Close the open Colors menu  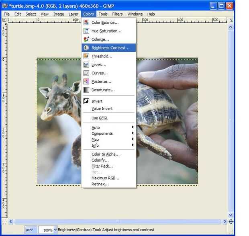coord(89,14)
